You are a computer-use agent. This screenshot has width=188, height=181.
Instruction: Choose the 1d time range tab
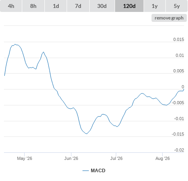click(x=56, y=6)
